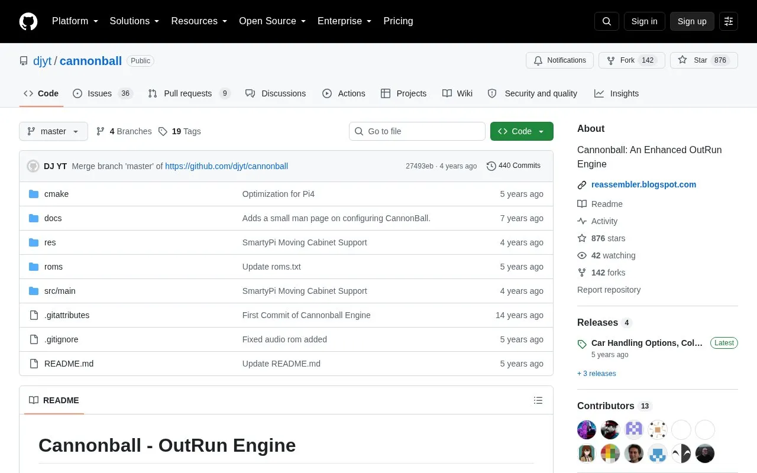Switch to the Issues tab
This screenshot has width=757, height=473.
(103, 93)
